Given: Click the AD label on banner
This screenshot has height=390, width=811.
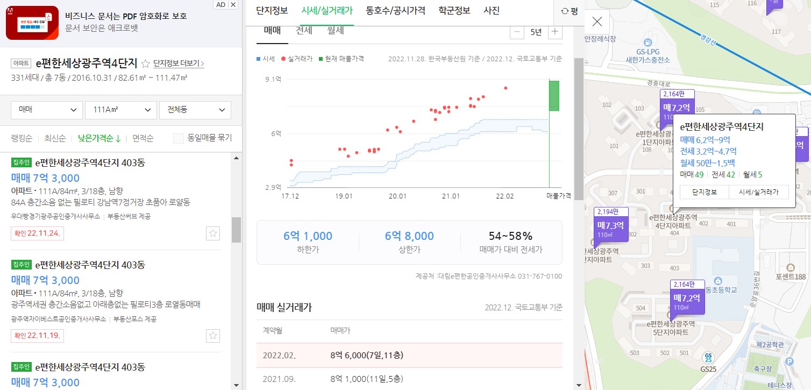Looking at the screenshot, I should pos(221,4).
